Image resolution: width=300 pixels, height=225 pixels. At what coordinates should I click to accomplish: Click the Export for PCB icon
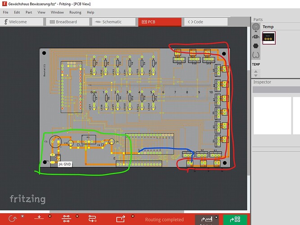coord(121,219)
